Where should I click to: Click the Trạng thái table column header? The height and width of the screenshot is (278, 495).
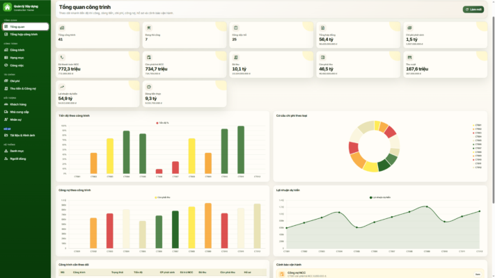(x=117, y=272)
